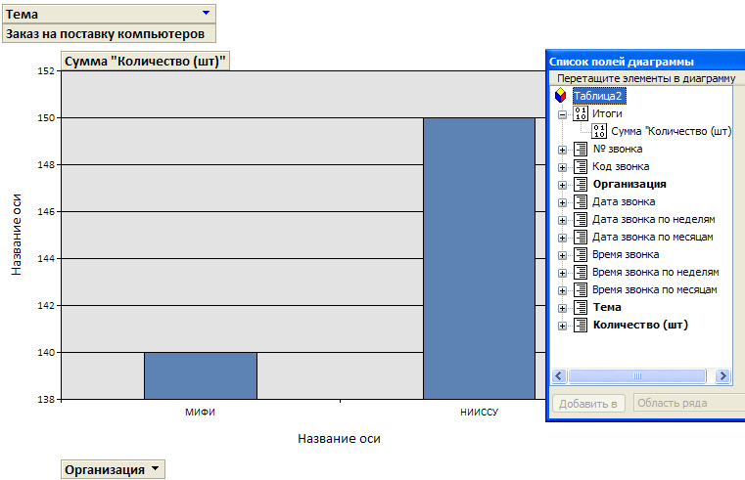Select the bold Организация field in list
745x480 pixels.
tap(629, 184)
